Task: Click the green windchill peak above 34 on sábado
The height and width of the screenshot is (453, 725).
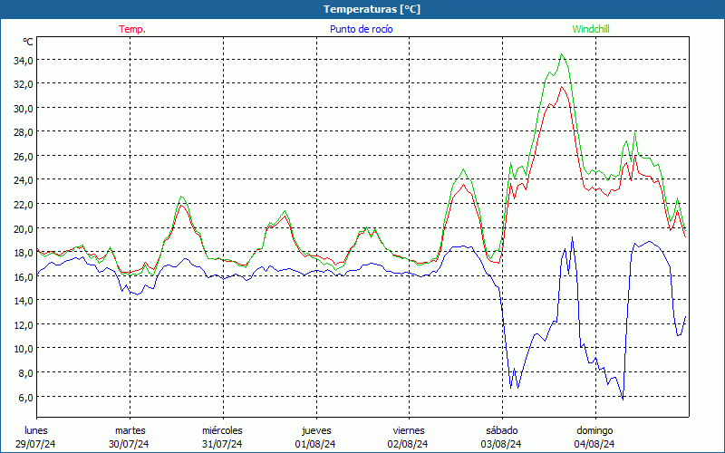Action: pyautogui.click(x=562, y=54)
